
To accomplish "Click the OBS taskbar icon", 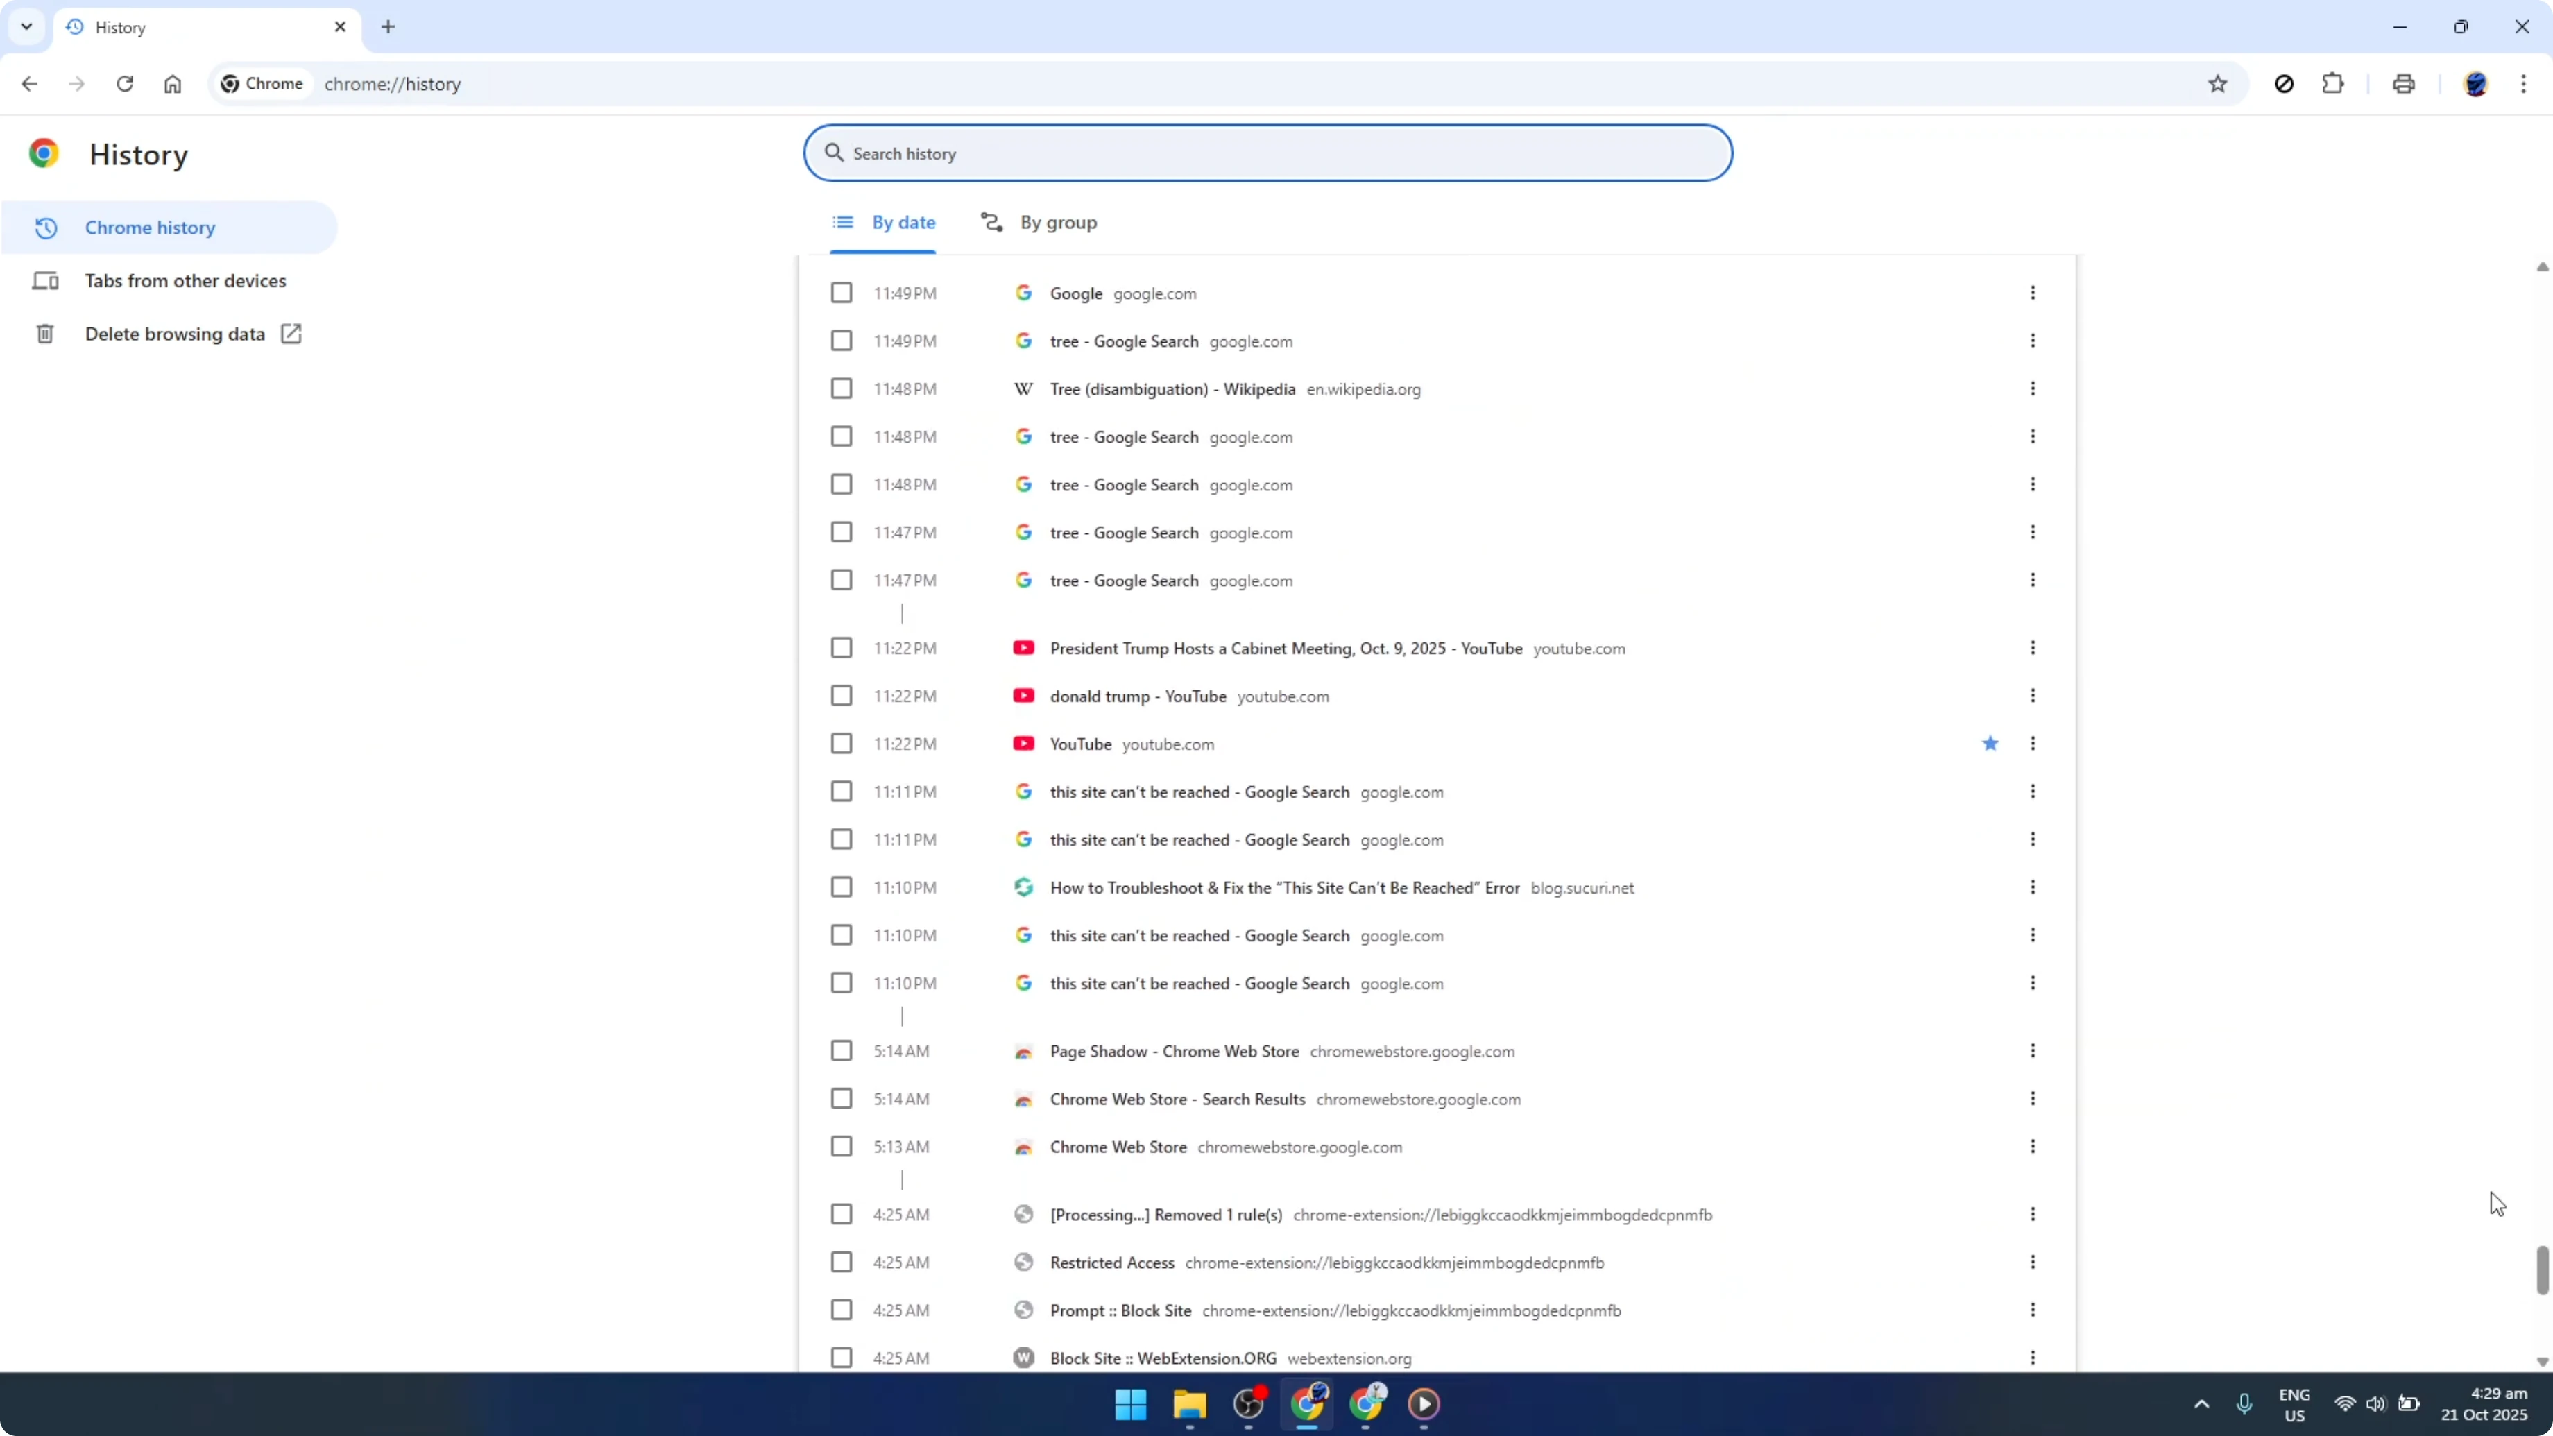I will pyautogui.click(x=1249, y=1404).
